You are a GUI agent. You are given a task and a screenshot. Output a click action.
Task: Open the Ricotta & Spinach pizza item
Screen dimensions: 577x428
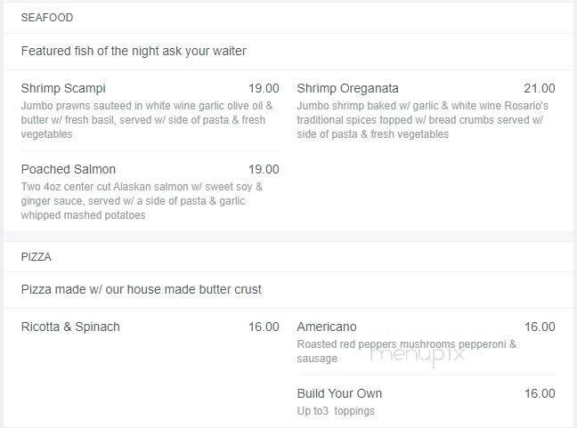click(x=70, y=327)
